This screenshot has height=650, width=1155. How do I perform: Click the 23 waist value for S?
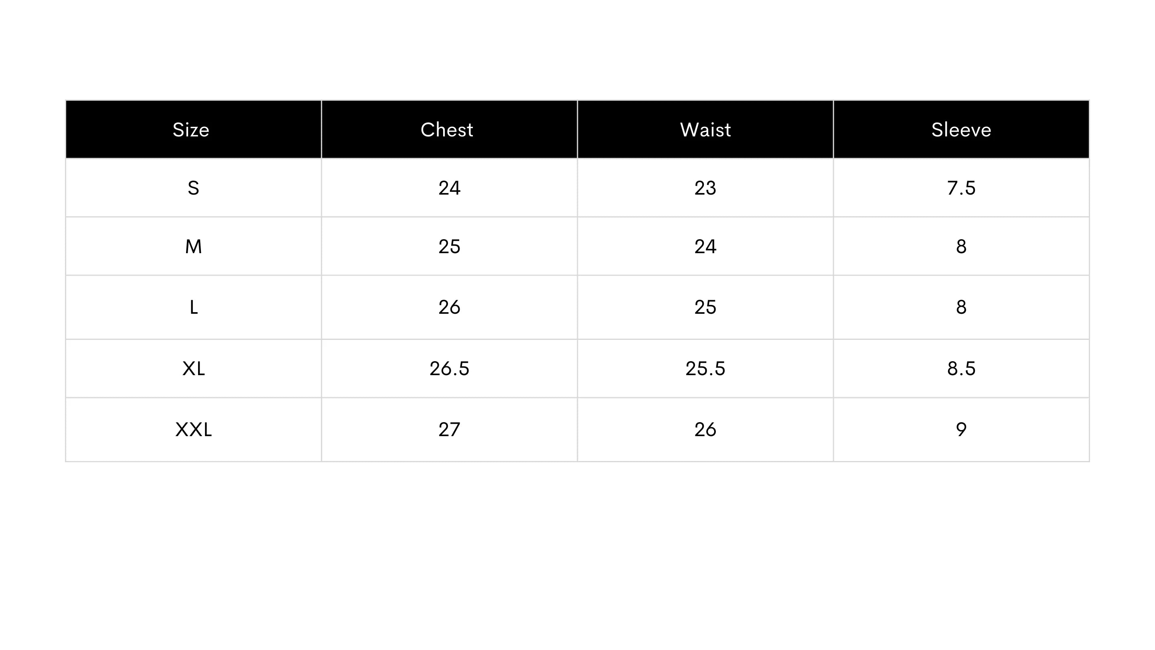point(705,188)
